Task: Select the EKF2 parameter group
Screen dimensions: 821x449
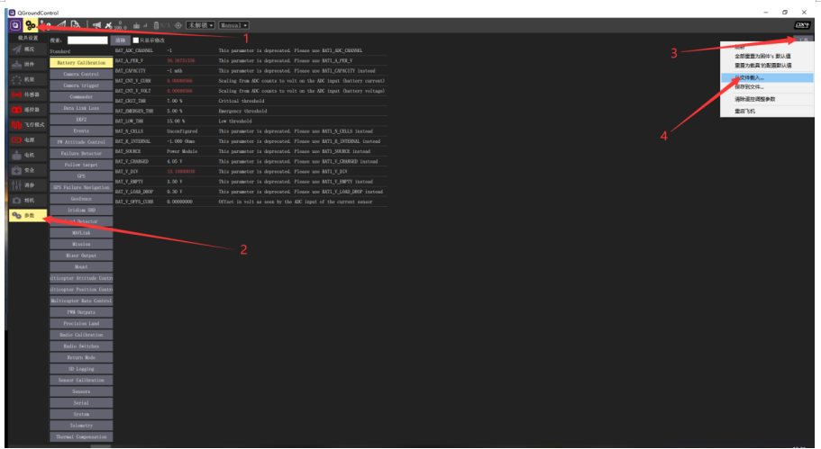Action: click(81, 120)
